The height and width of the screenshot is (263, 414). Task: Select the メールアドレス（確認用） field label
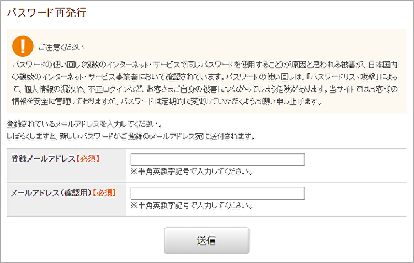tap(51, 192)
